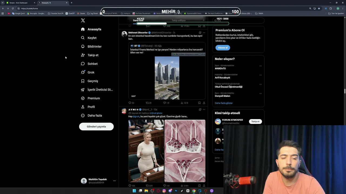Open the Claude bookmark
The image size is (346, 194).
tap(81, 13)
